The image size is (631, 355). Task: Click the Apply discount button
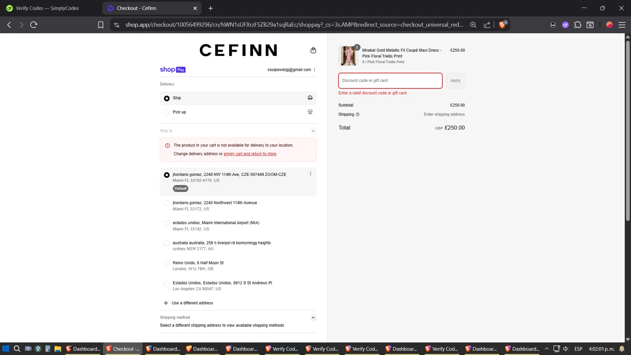[455, 81]
